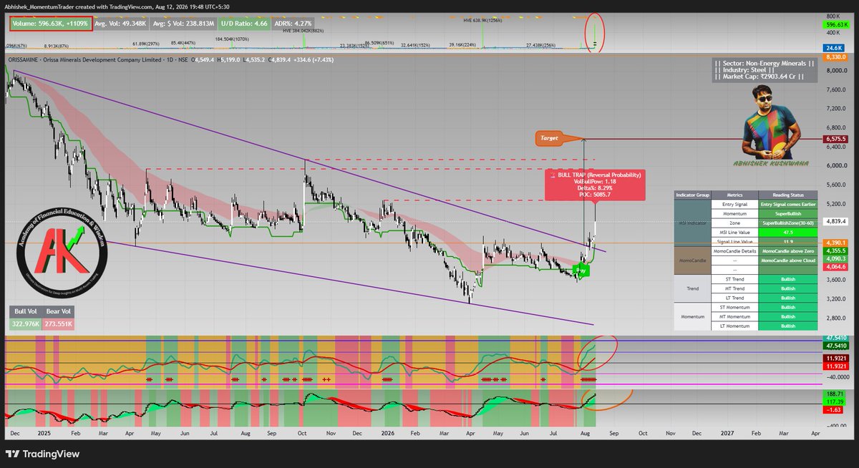Screen dimensions: 859x468
Task: Click the Market Cap ₹2903.64 Cr line
Action: click(x=761, y=78)
